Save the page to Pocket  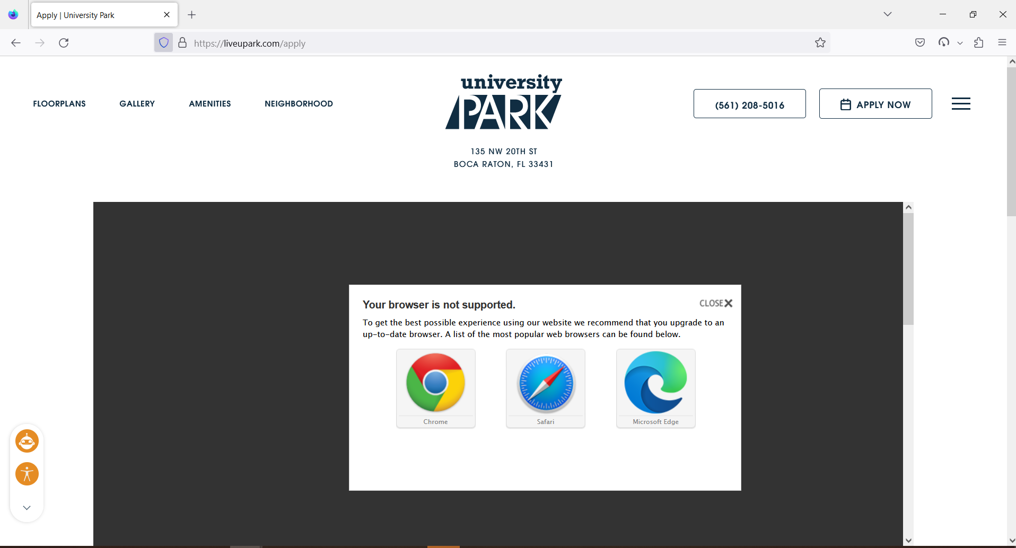tap(919, 42)
